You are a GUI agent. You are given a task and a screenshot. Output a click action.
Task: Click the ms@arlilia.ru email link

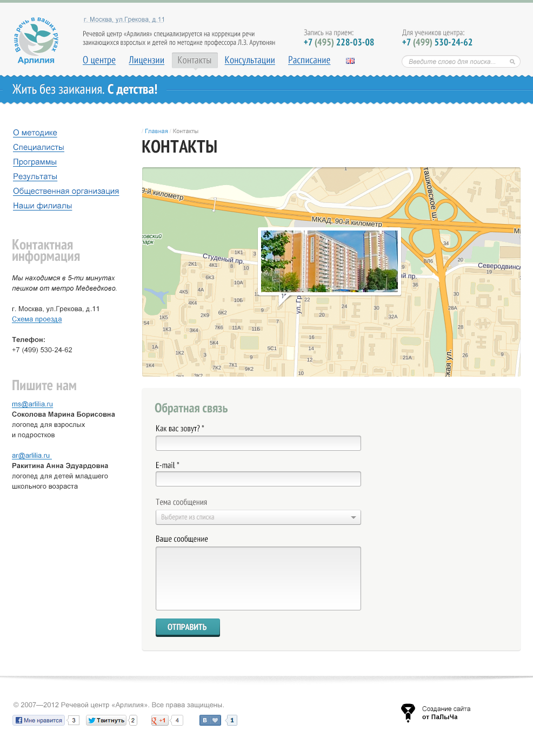point(32,404)
